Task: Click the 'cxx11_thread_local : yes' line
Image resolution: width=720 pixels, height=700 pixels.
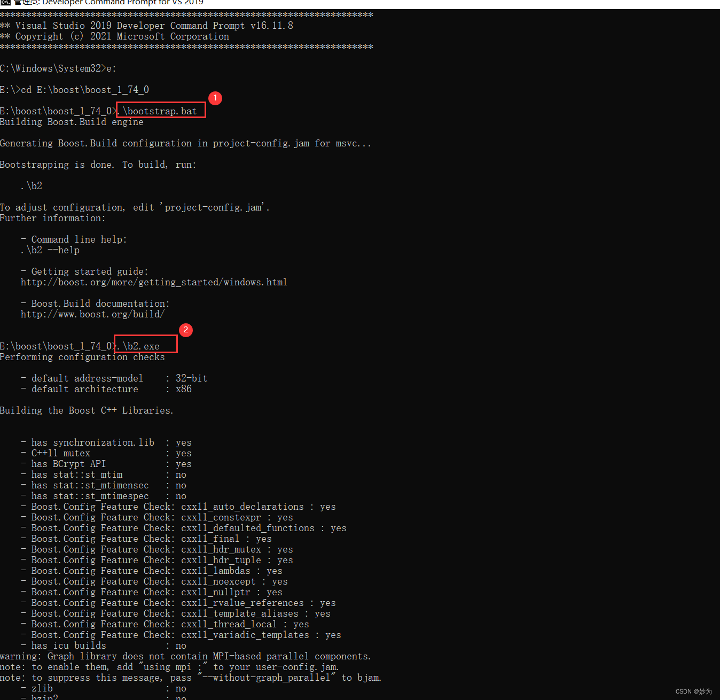Action: [x=165, y=624]
